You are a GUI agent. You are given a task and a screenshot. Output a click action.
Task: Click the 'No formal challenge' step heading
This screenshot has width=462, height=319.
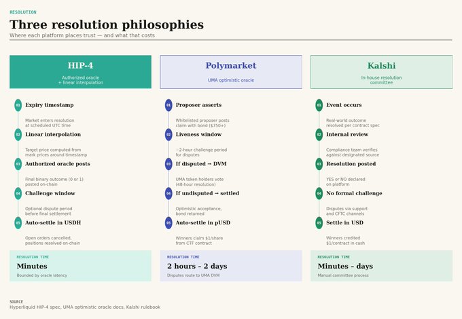(354, 193)
